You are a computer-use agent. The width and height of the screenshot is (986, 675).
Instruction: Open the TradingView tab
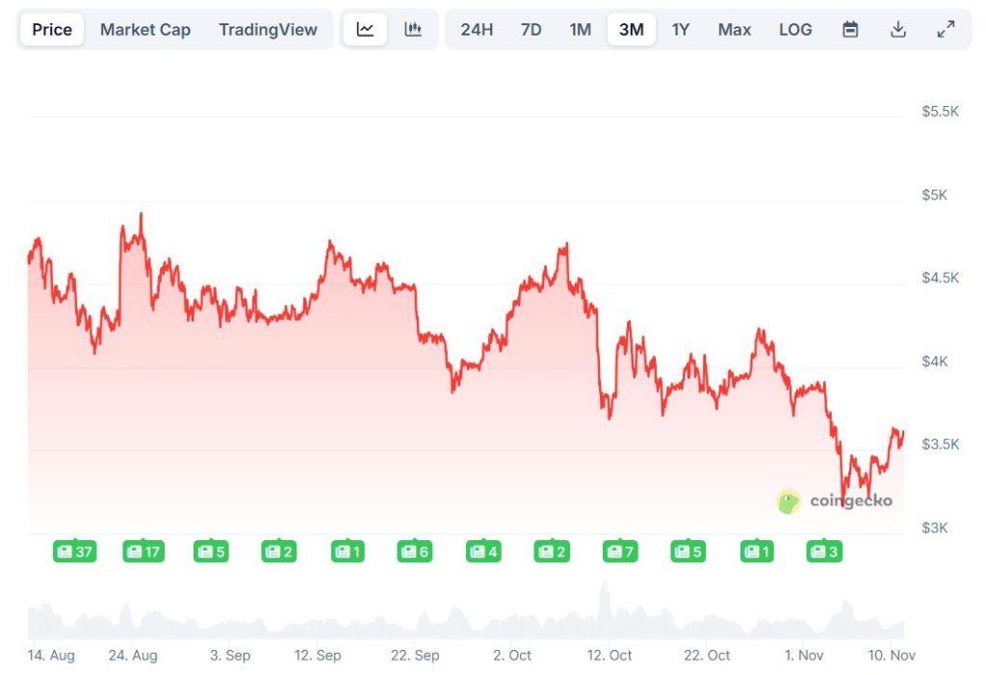[x=268, y=29]
